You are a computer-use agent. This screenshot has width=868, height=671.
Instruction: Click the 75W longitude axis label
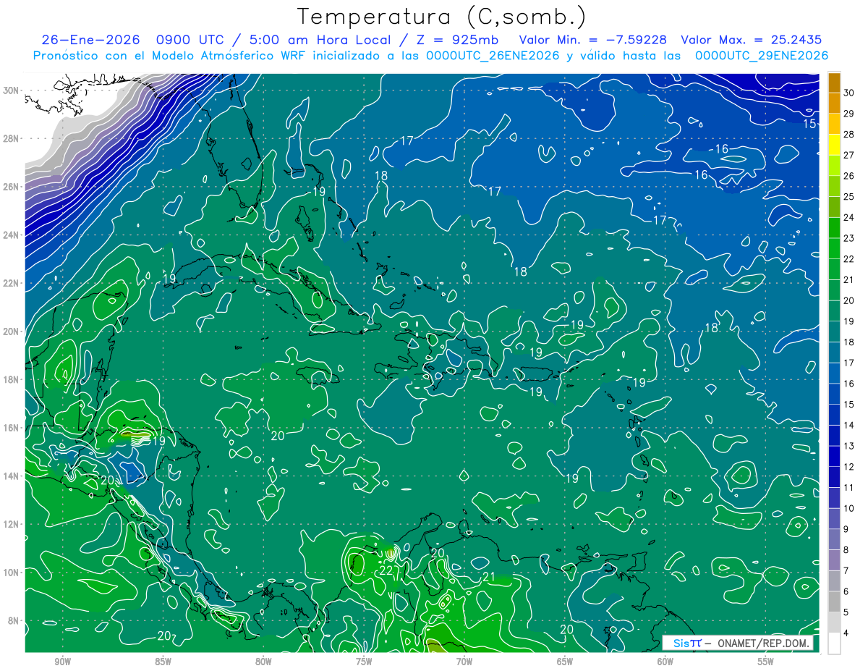tap(364, 662)
